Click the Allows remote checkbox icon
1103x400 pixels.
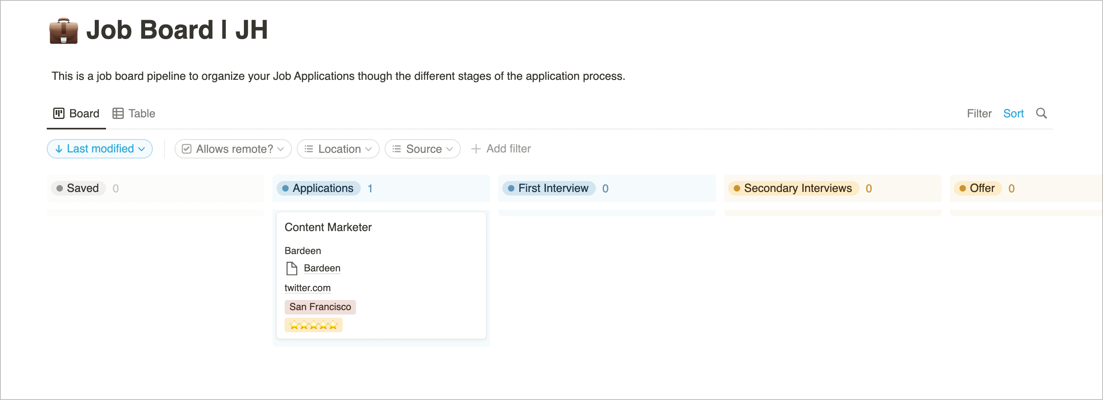[187, 149]
